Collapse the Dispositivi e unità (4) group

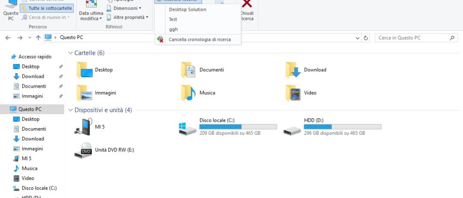click(x=70, y=110)
